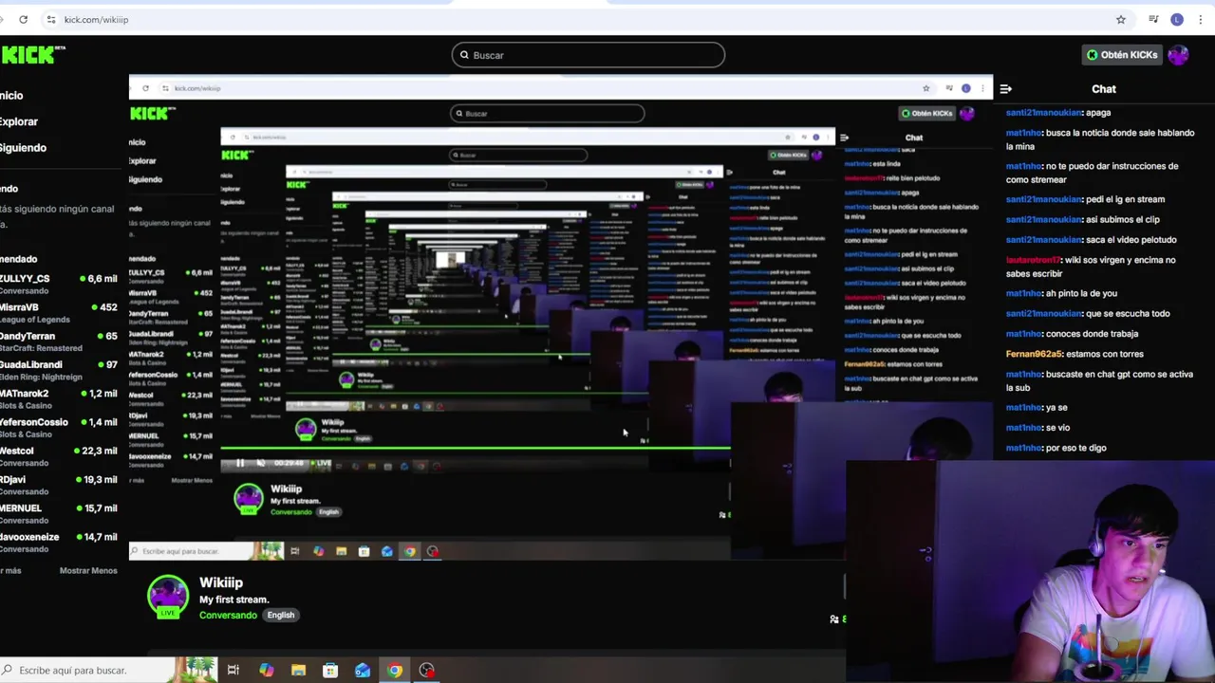
Task: Open Outlook mail from taskbar
Action: click(363, 671)
